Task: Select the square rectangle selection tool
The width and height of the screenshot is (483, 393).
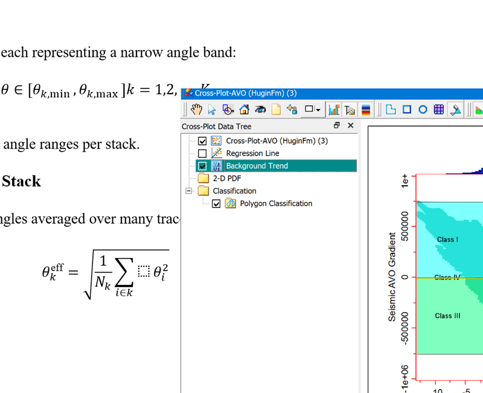Action: pyautogui.click(x=407, y=109)
